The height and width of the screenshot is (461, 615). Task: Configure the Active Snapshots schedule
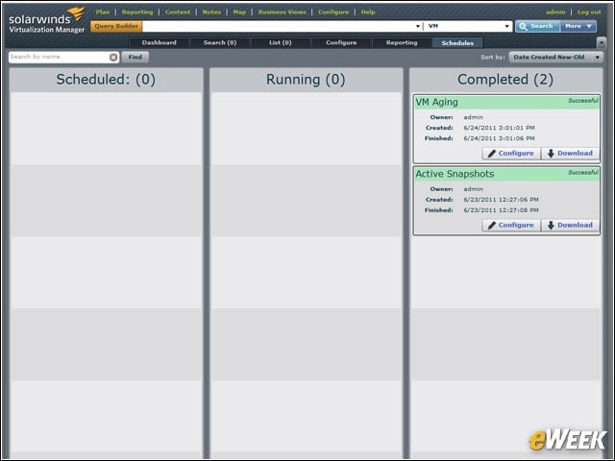(x=511, y=225)
